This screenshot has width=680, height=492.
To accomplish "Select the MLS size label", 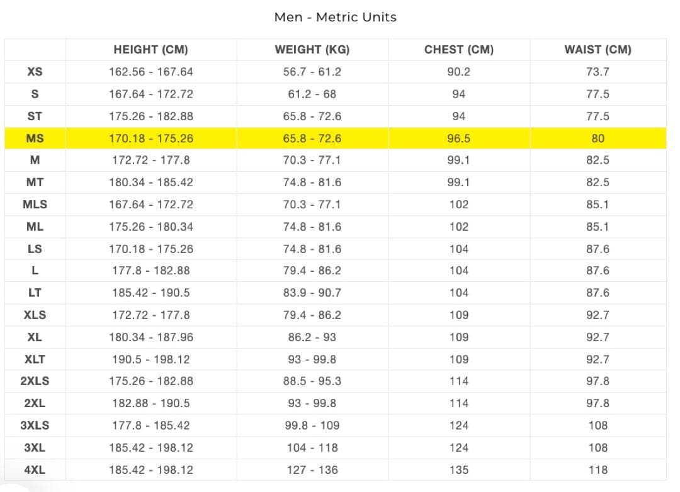I will coord(35,204).
